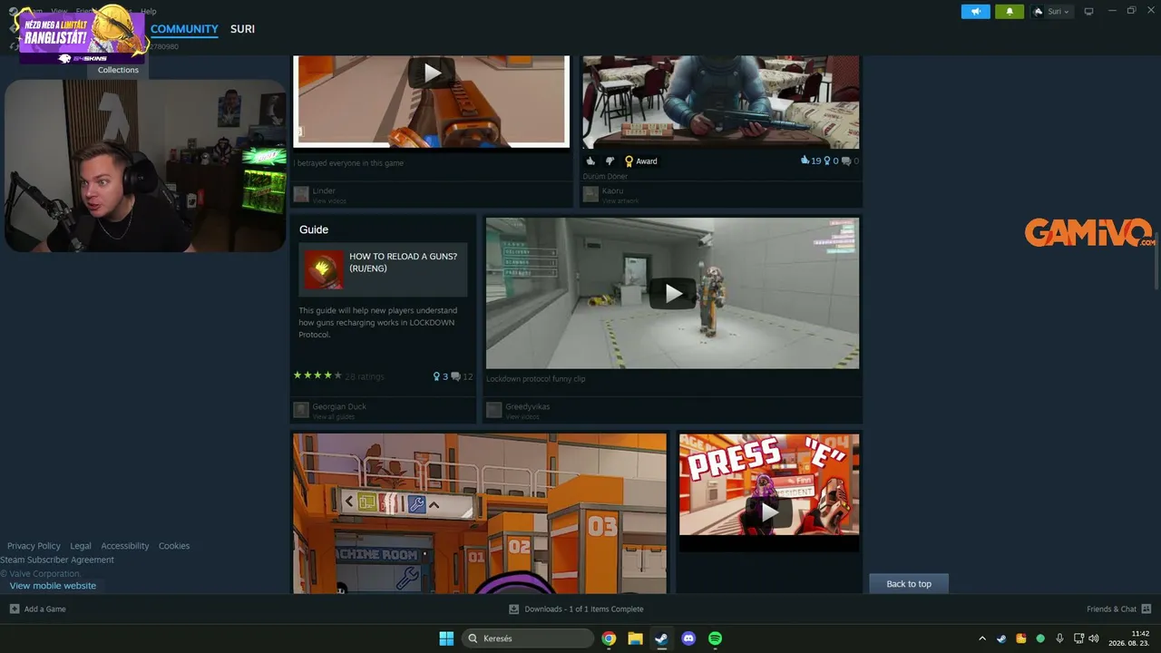This screenshot has width=1161, height=653.
Task: Click the Keresés taskbar search box
Action: click(x=526, y=638)
